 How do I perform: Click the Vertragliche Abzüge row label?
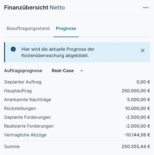click(25, 135)
